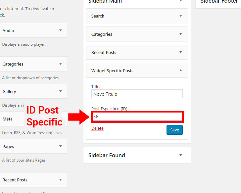
Task: Open Sidebar Main Recent Posts arrow
Action: coord(181,52)
